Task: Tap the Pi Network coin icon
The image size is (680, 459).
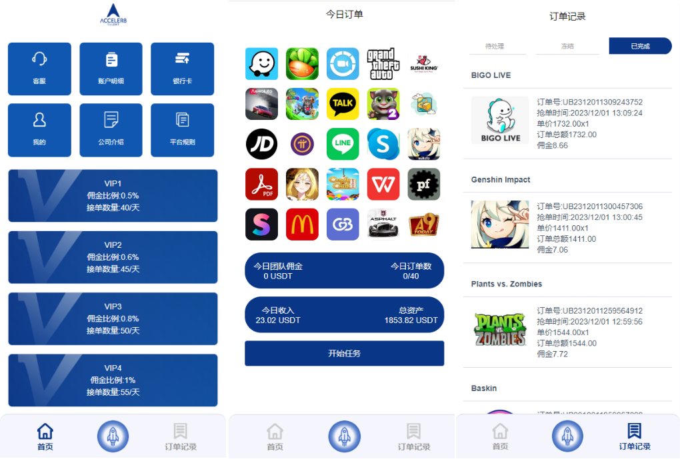Action: point(302,144)
